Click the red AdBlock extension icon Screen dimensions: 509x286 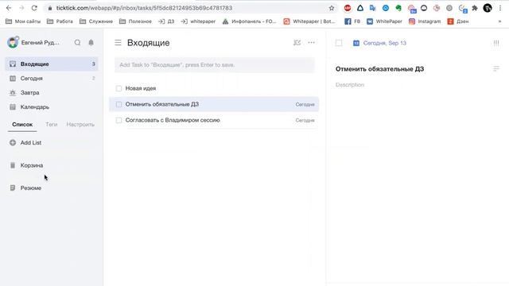tap(348, 8)
